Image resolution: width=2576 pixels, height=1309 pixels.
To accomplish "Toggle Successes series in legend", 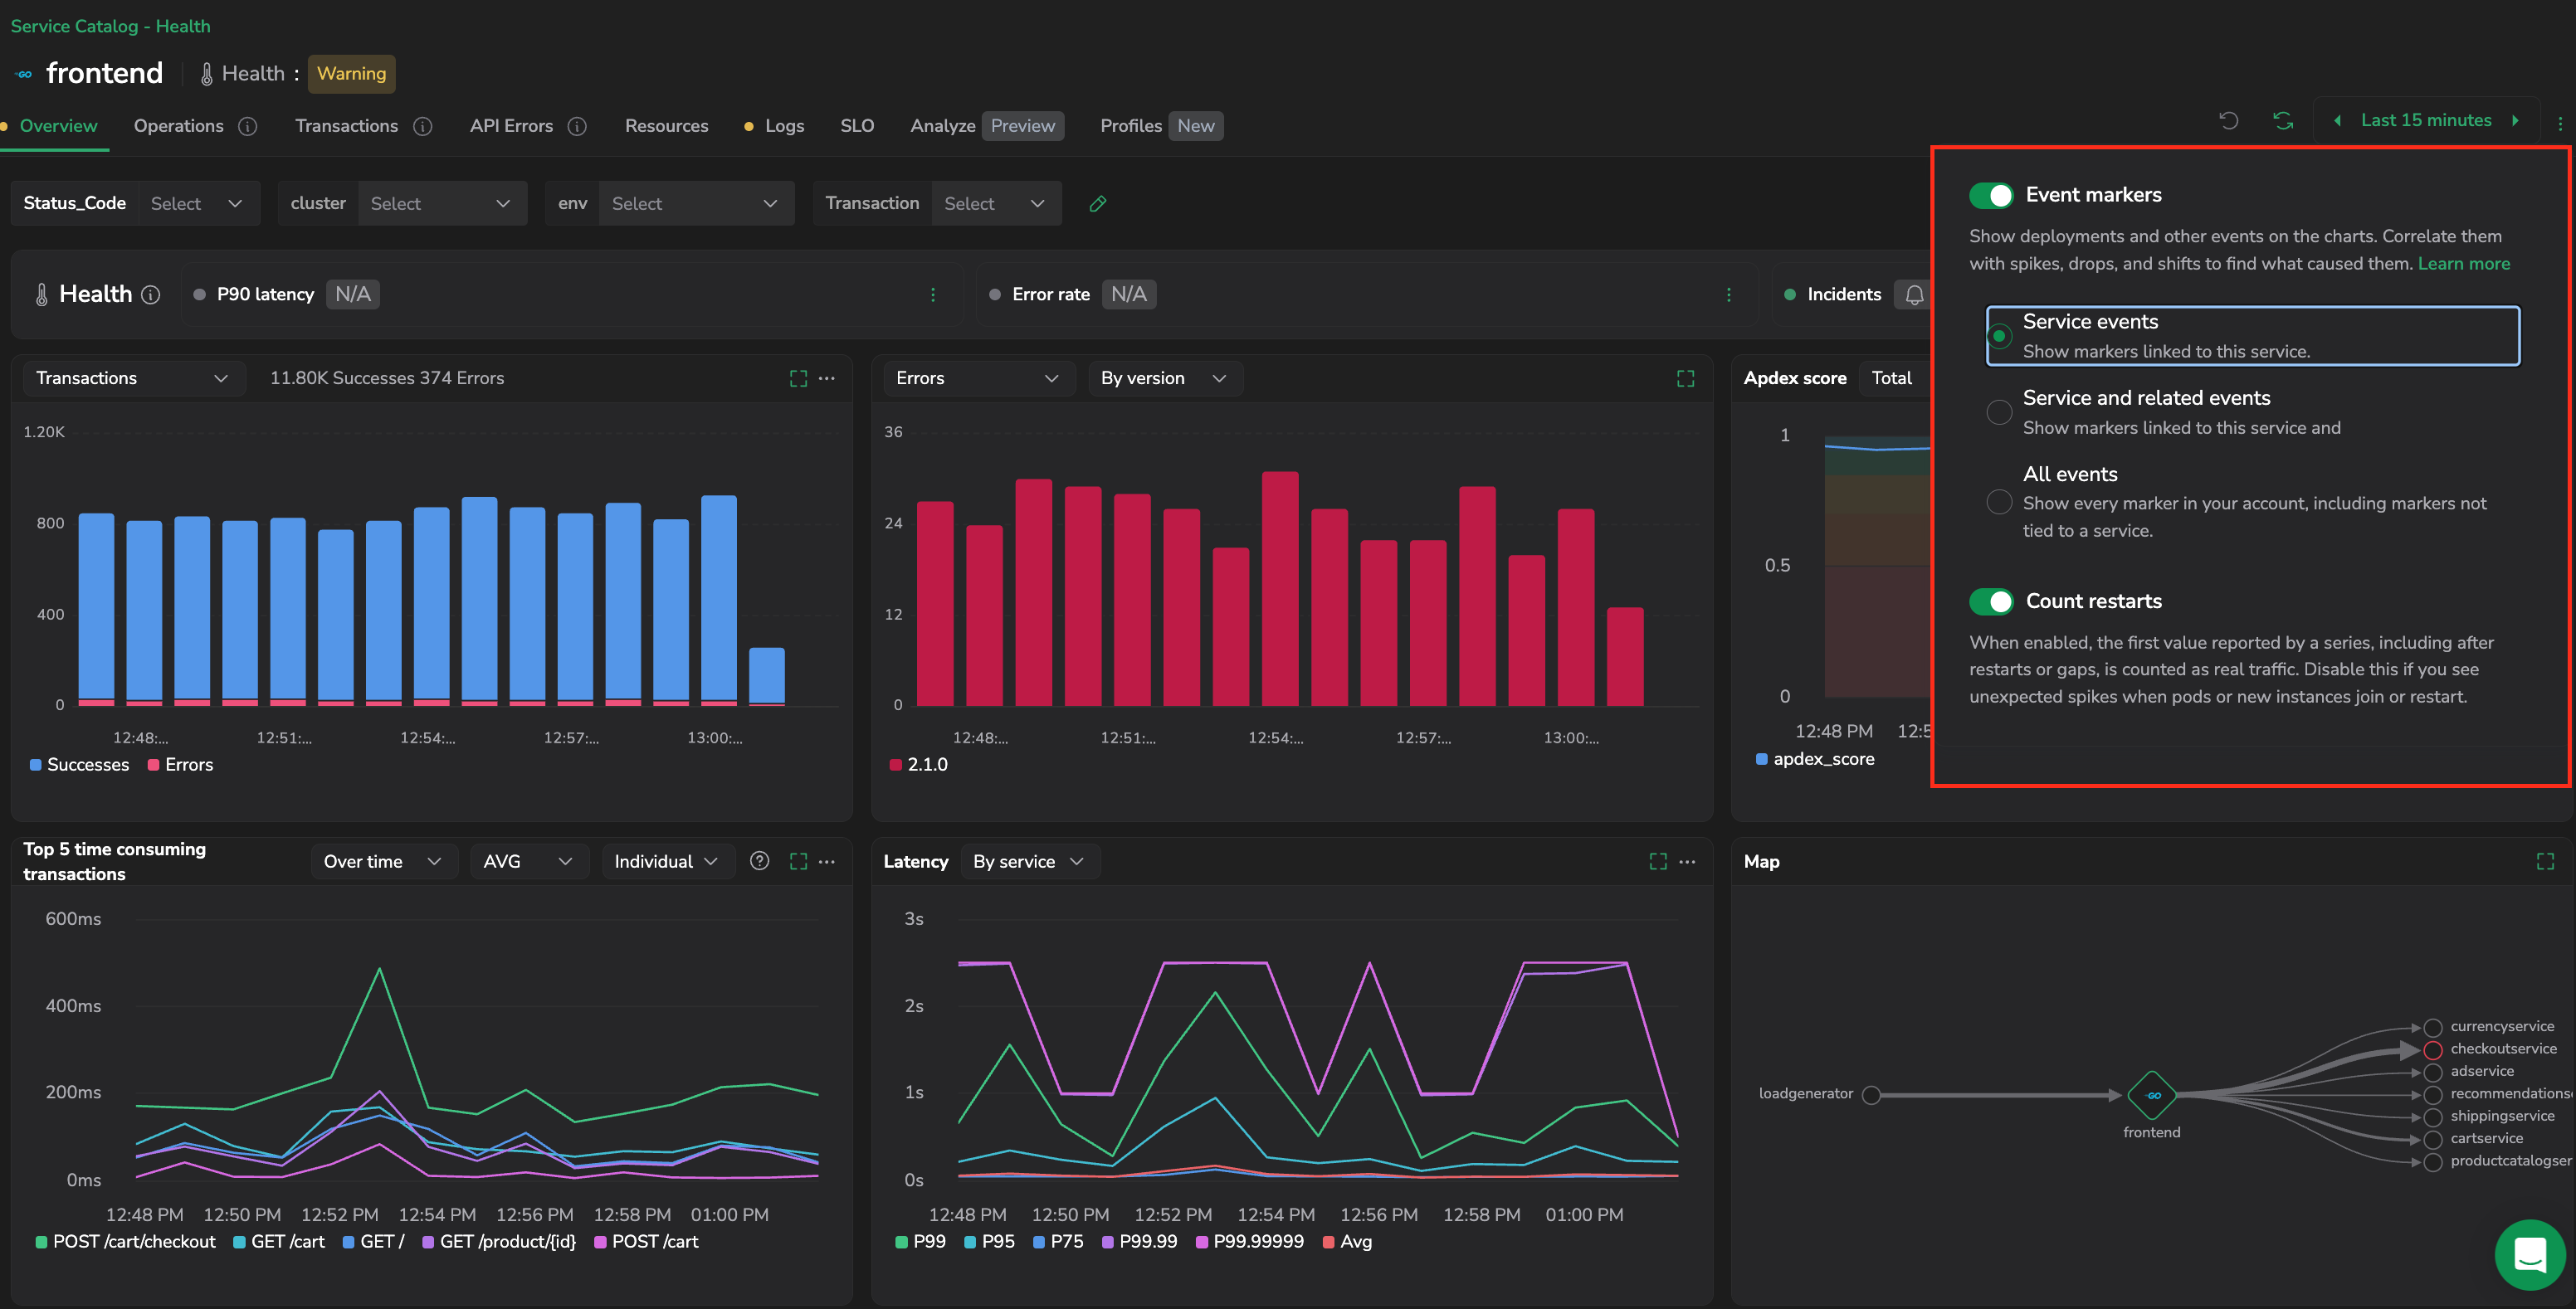I will click(79, 766).
